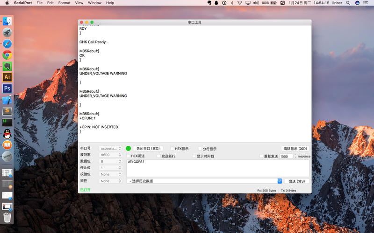Click the Rx: 205 Bytes counter
Viewport: 374px width, 233px height.
click(266, 191)
